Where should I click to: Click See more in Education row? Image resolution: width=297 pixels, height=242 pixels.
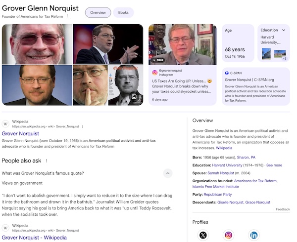tap(274, 165)
